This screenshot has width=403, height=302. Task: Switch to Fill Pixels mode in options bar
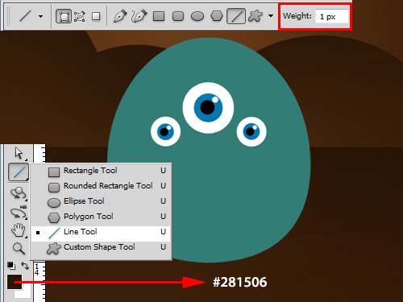(x=96, y=16)
